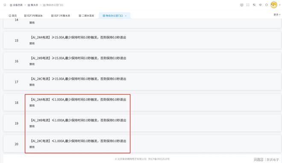The height and width of the screenshot is (163, 282).
Task: Toggle fullscreen mode icon
Action: [x=248, y=5]
